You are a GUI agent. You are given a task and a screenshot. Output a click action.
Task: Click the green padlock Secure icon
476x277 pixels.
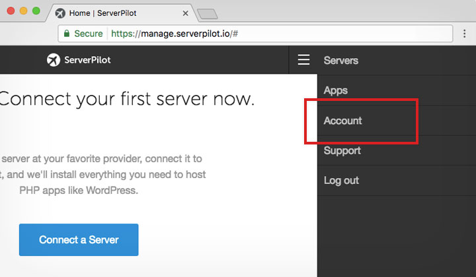(67, 33)
